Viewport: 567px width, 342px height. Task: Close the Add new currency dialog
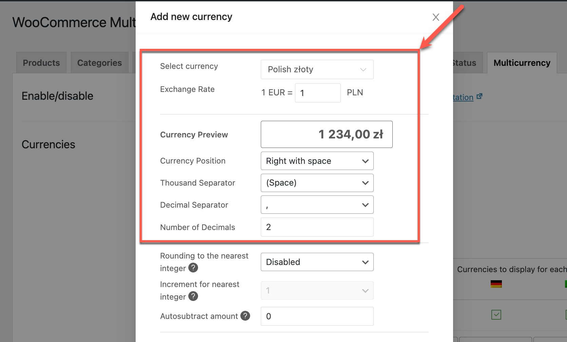(436, 17)
